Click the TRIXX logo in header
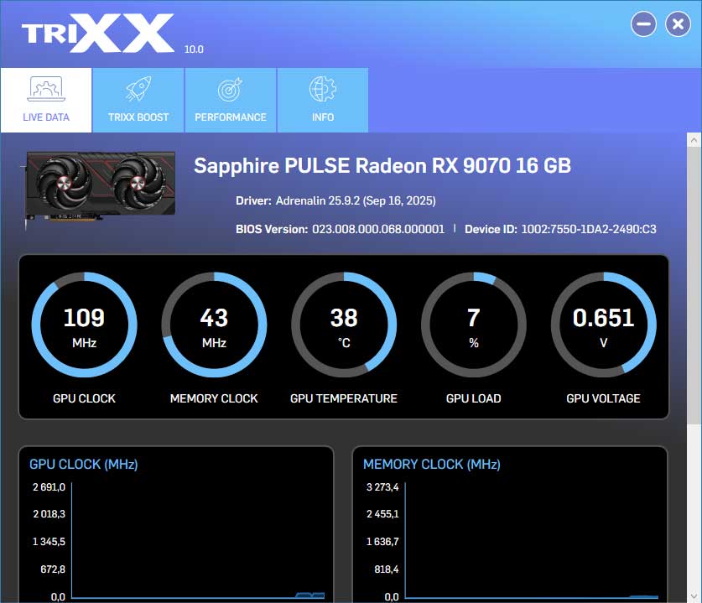Viewport: 702px width, 603px height. [98, 34]
